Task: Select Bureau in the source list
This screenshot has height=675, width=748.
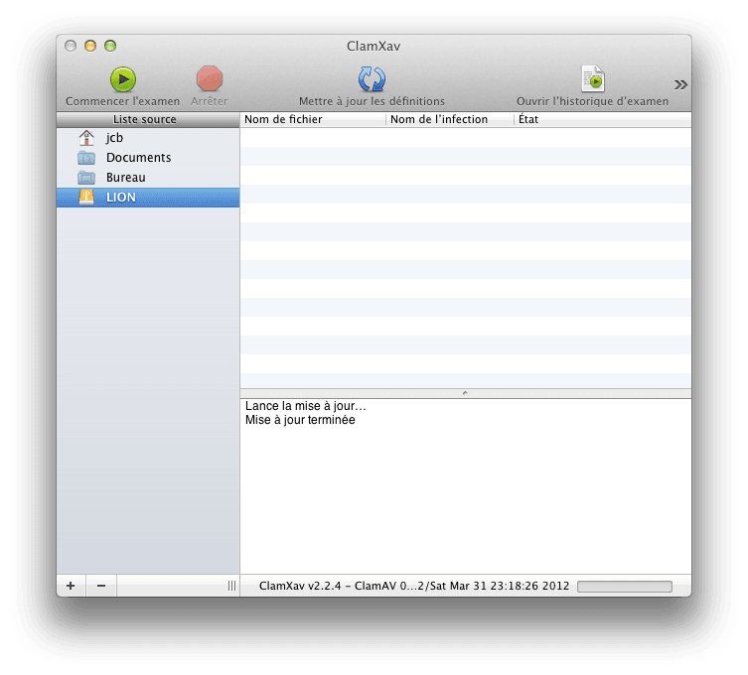Action: pos(125,178)
